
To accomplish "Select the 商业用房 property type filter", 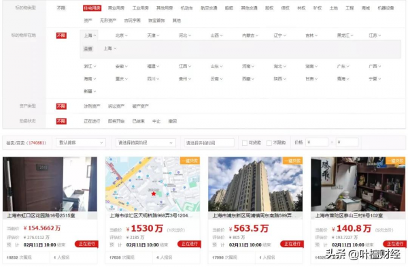I will point(116,8).
